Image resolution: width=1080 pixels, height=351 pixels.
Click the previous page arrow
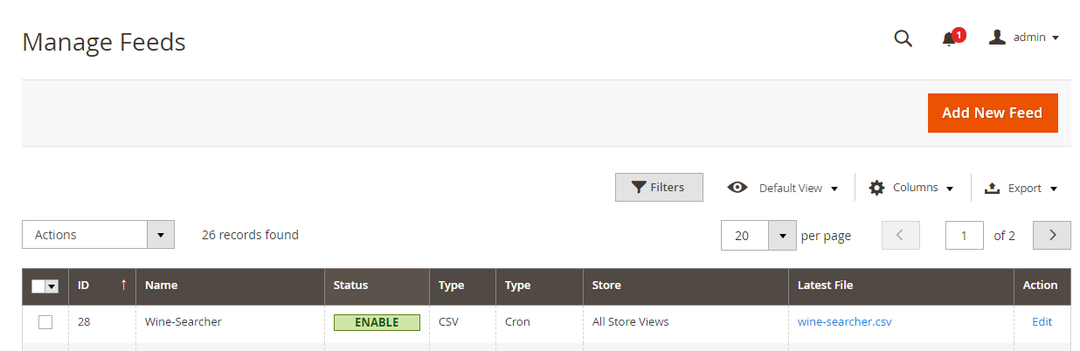(x=901, y=235)
